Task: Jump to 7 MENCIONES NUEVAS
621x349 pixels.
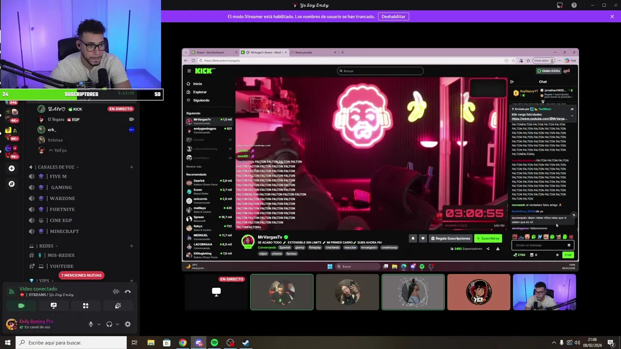Action: tap(82, 275)
